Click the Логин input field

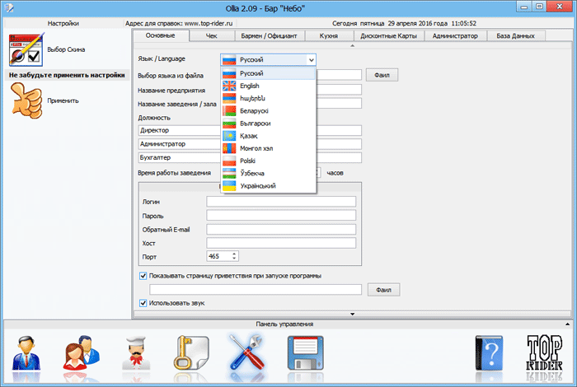point(280,201)
